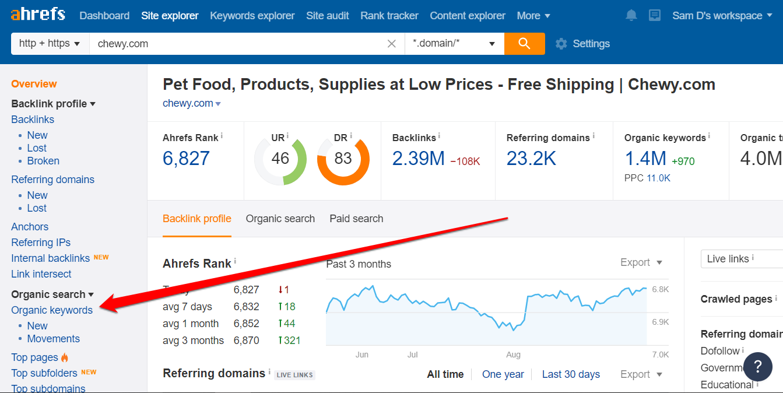Open Site explorer
This screenshot has width=783, height=393.
tap(170, 16)
